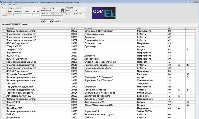This screenshot has height=119, width=199.
Task: Focus the Дом search field
Action: point(34,15)
